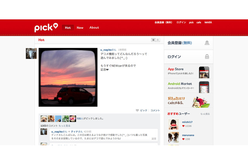Click the user silhouette registration icon
This screenshot has height=165, width=248.
pyautogui.click(x=207, y=43)
